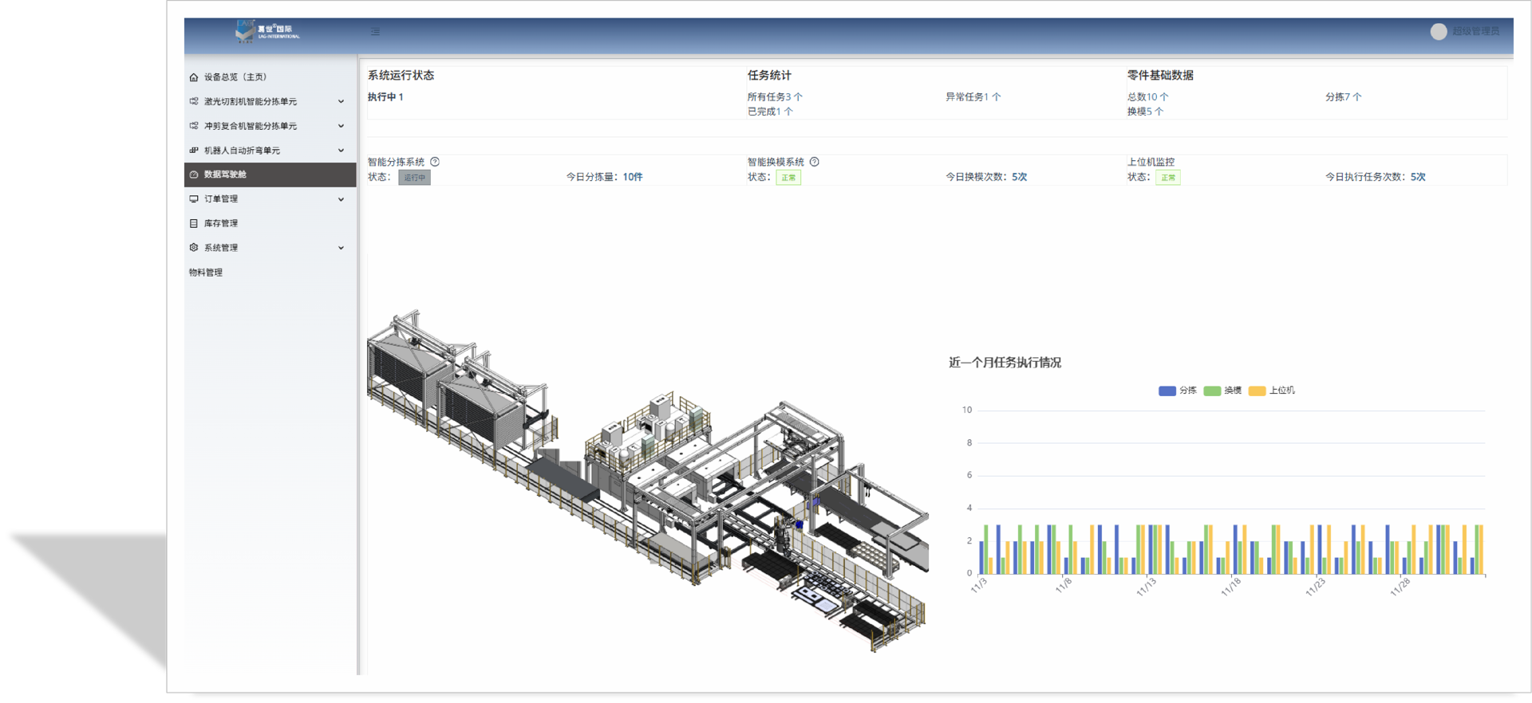Click the 3D production line model

click(x=648, y=481)
